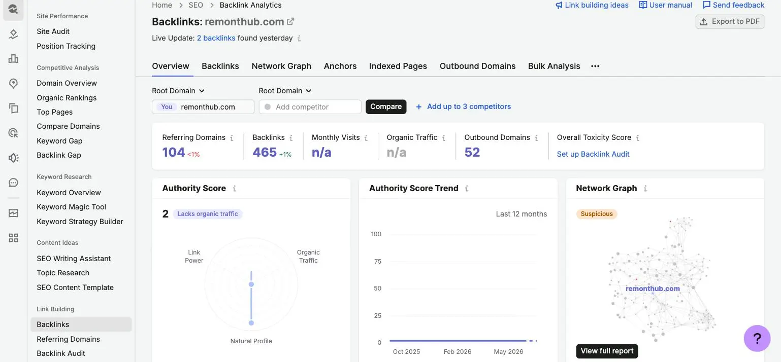781x362 pixels.
Task: Open the purple help question mark button
Action: point(757,338)
